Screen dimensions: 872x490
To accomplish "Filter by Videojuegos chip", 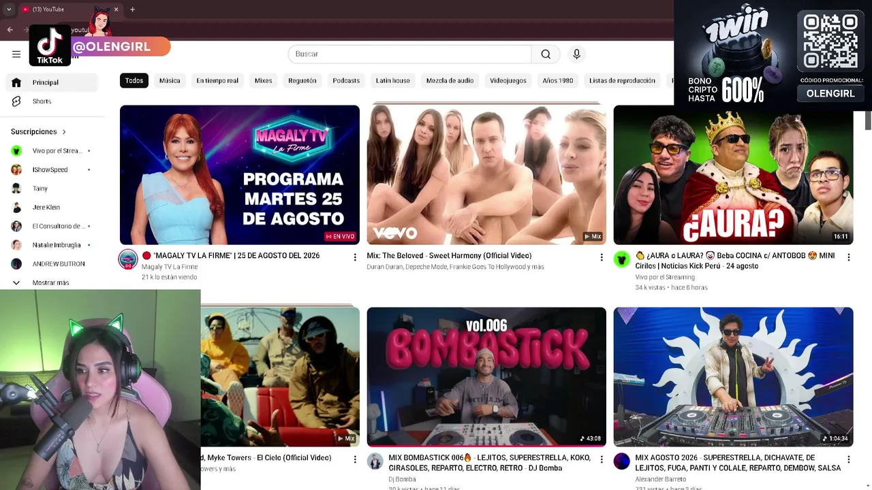I will point(508,81).
